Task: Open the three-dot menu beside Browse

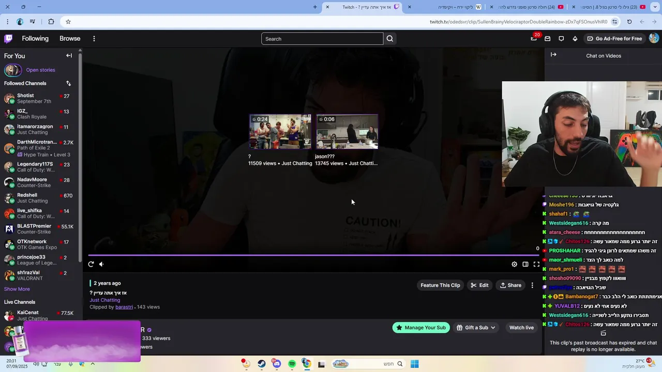Action: 94,39
